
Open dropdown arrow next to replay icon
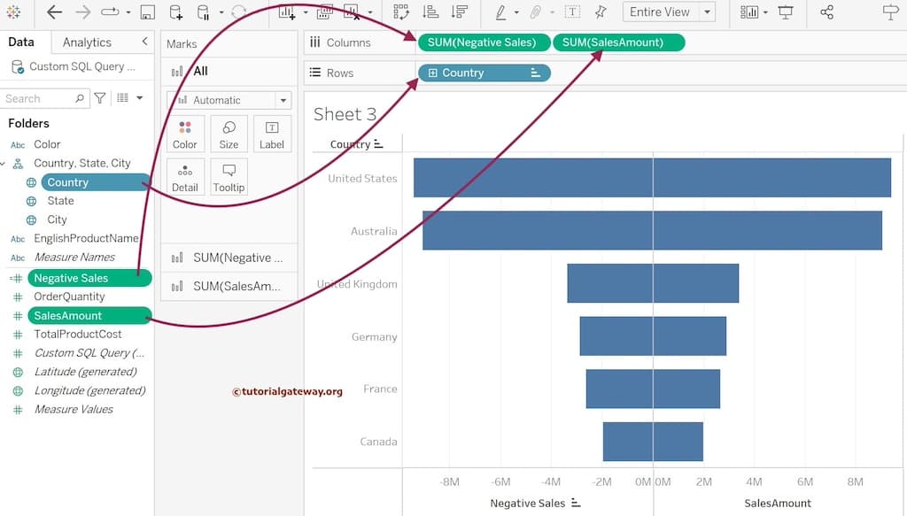pyautogui.click(x=128, y=12)
